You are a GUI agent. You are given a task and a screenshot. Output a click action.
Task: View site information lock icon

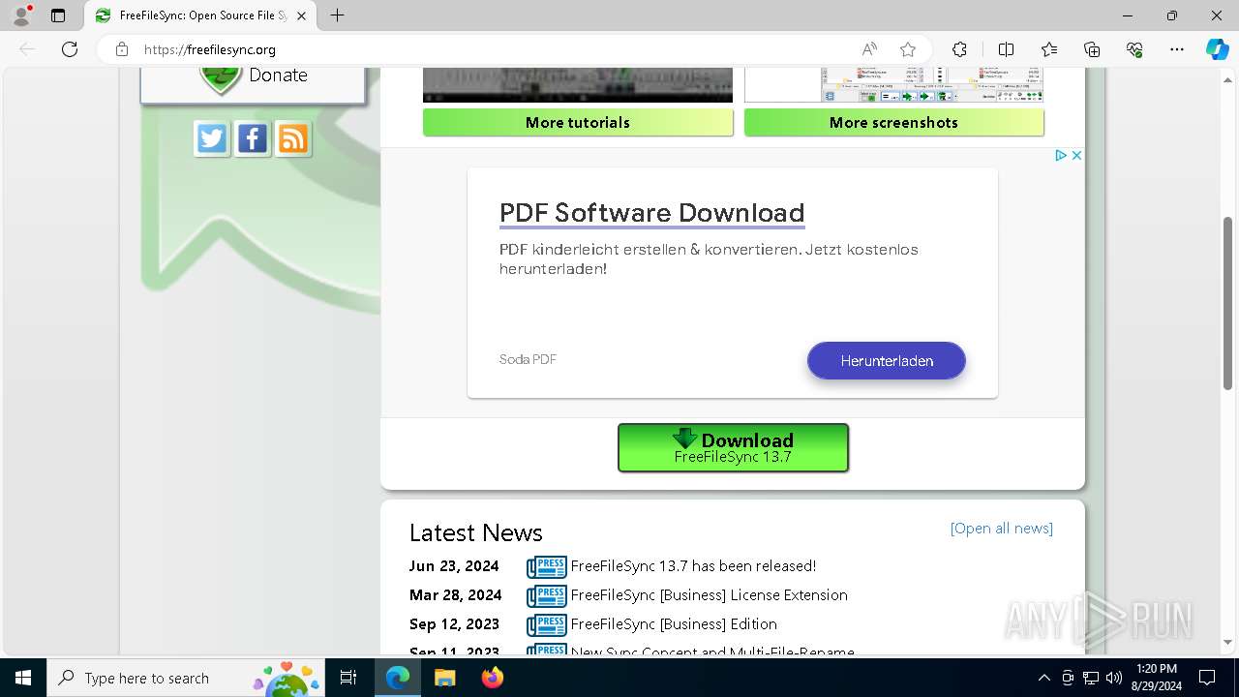pyautogui.click(x=122, y=49)
